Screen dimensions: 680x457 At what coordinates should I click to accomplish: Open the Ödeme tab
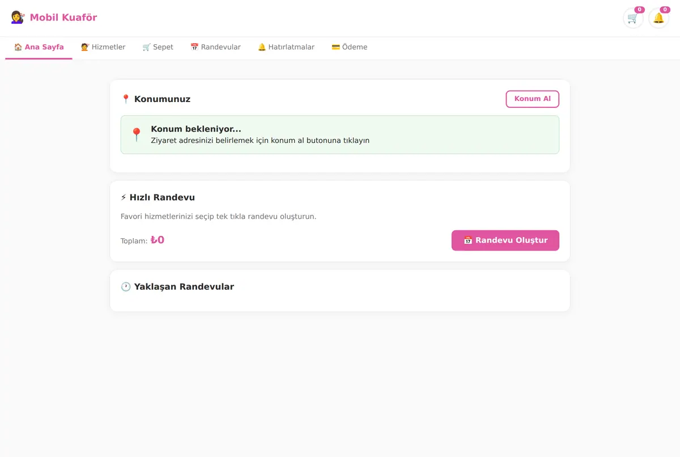click(350, 47)
